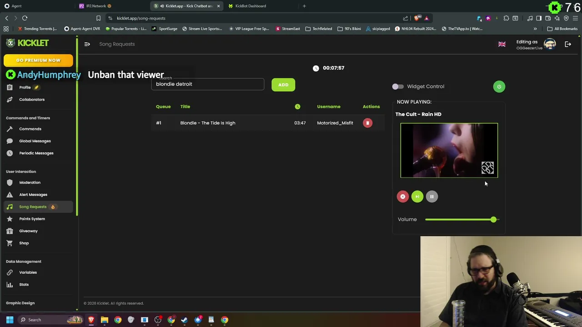Open Alert Messages page

tap(33, 194)
